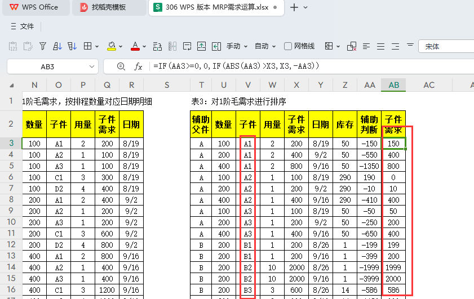Click cell AB14 showing 1999
474x299 pixels.
coord(393,267)
